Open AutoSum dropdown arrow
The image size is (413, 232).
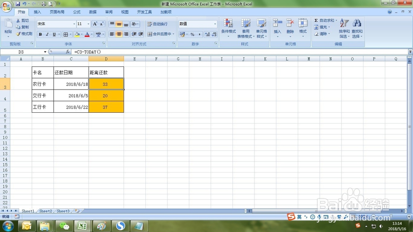(336, 20)
